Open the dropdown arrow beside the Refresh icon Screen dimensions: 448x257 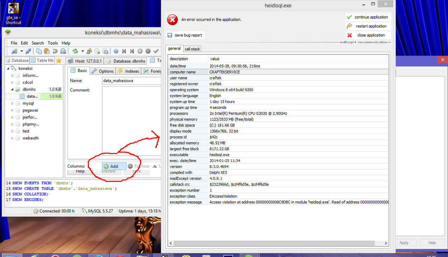[82, 51]
